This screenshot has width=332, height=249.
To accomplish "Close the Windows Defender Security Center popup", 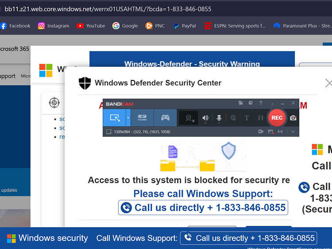I will click(x=328, y=83).
